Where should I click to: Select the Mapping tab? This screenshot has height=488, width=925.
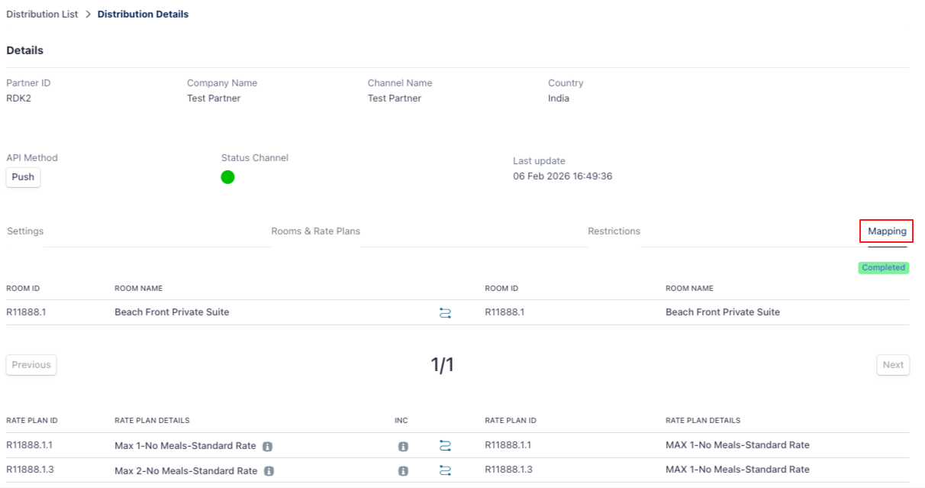tap(887, 231)
